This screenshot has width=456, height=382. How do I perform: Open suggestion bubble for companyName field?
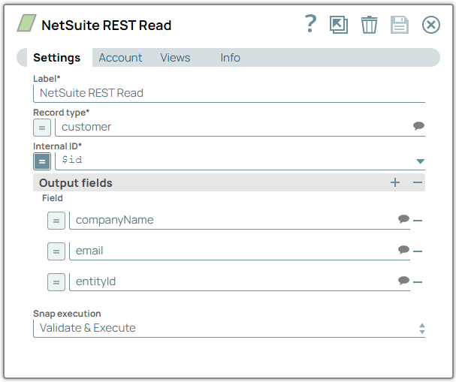[x=403, y=219]
